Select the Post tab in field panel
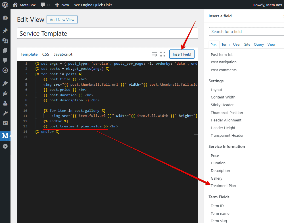Image resolution: width=284 pixels, height=223 pixels. coord(214,45)
